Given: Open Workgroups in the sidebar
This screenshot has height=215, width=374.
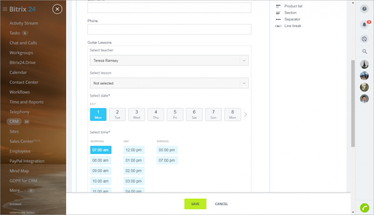Looking at the screenshot, I should pyautogui.click(x=21, y=53).
